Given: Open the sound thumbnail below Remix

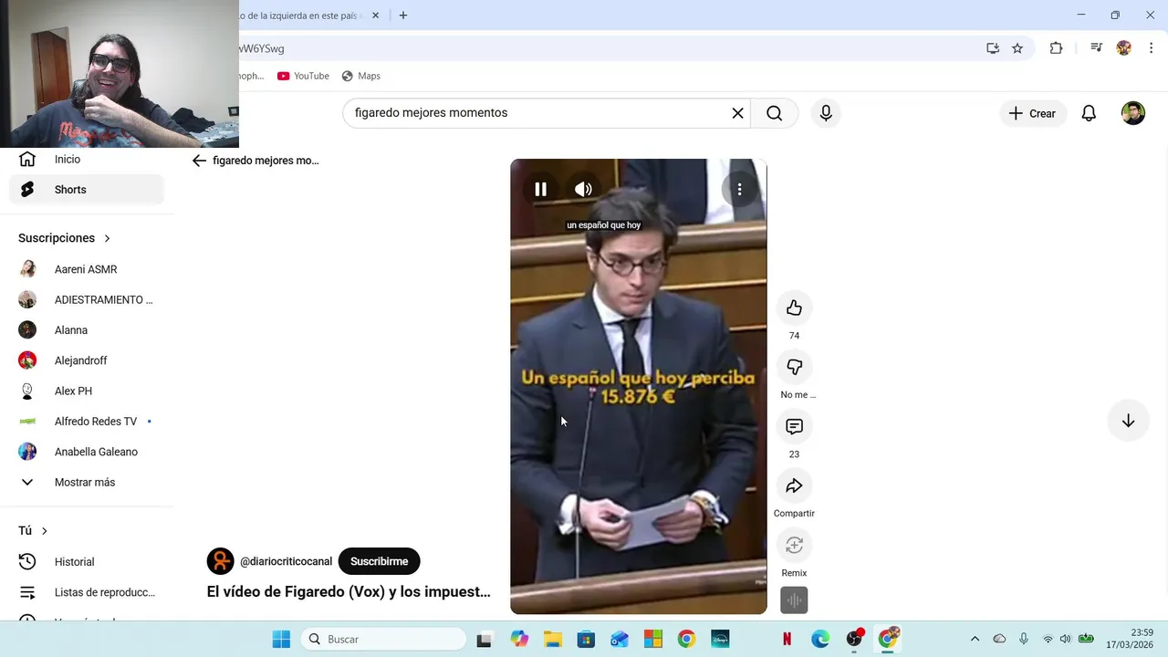Looking at the screenshot, I should 794,600.
